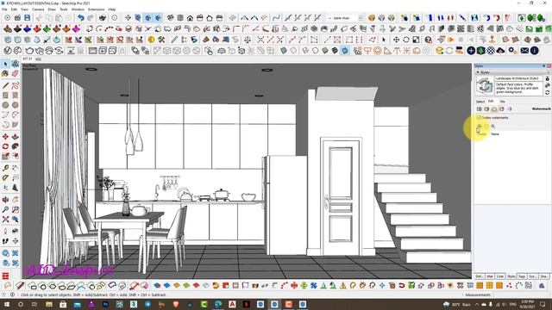Viewport: 552px width, 310px height.
Task: Click the add watermark plus button
Action: coord(480,126)
